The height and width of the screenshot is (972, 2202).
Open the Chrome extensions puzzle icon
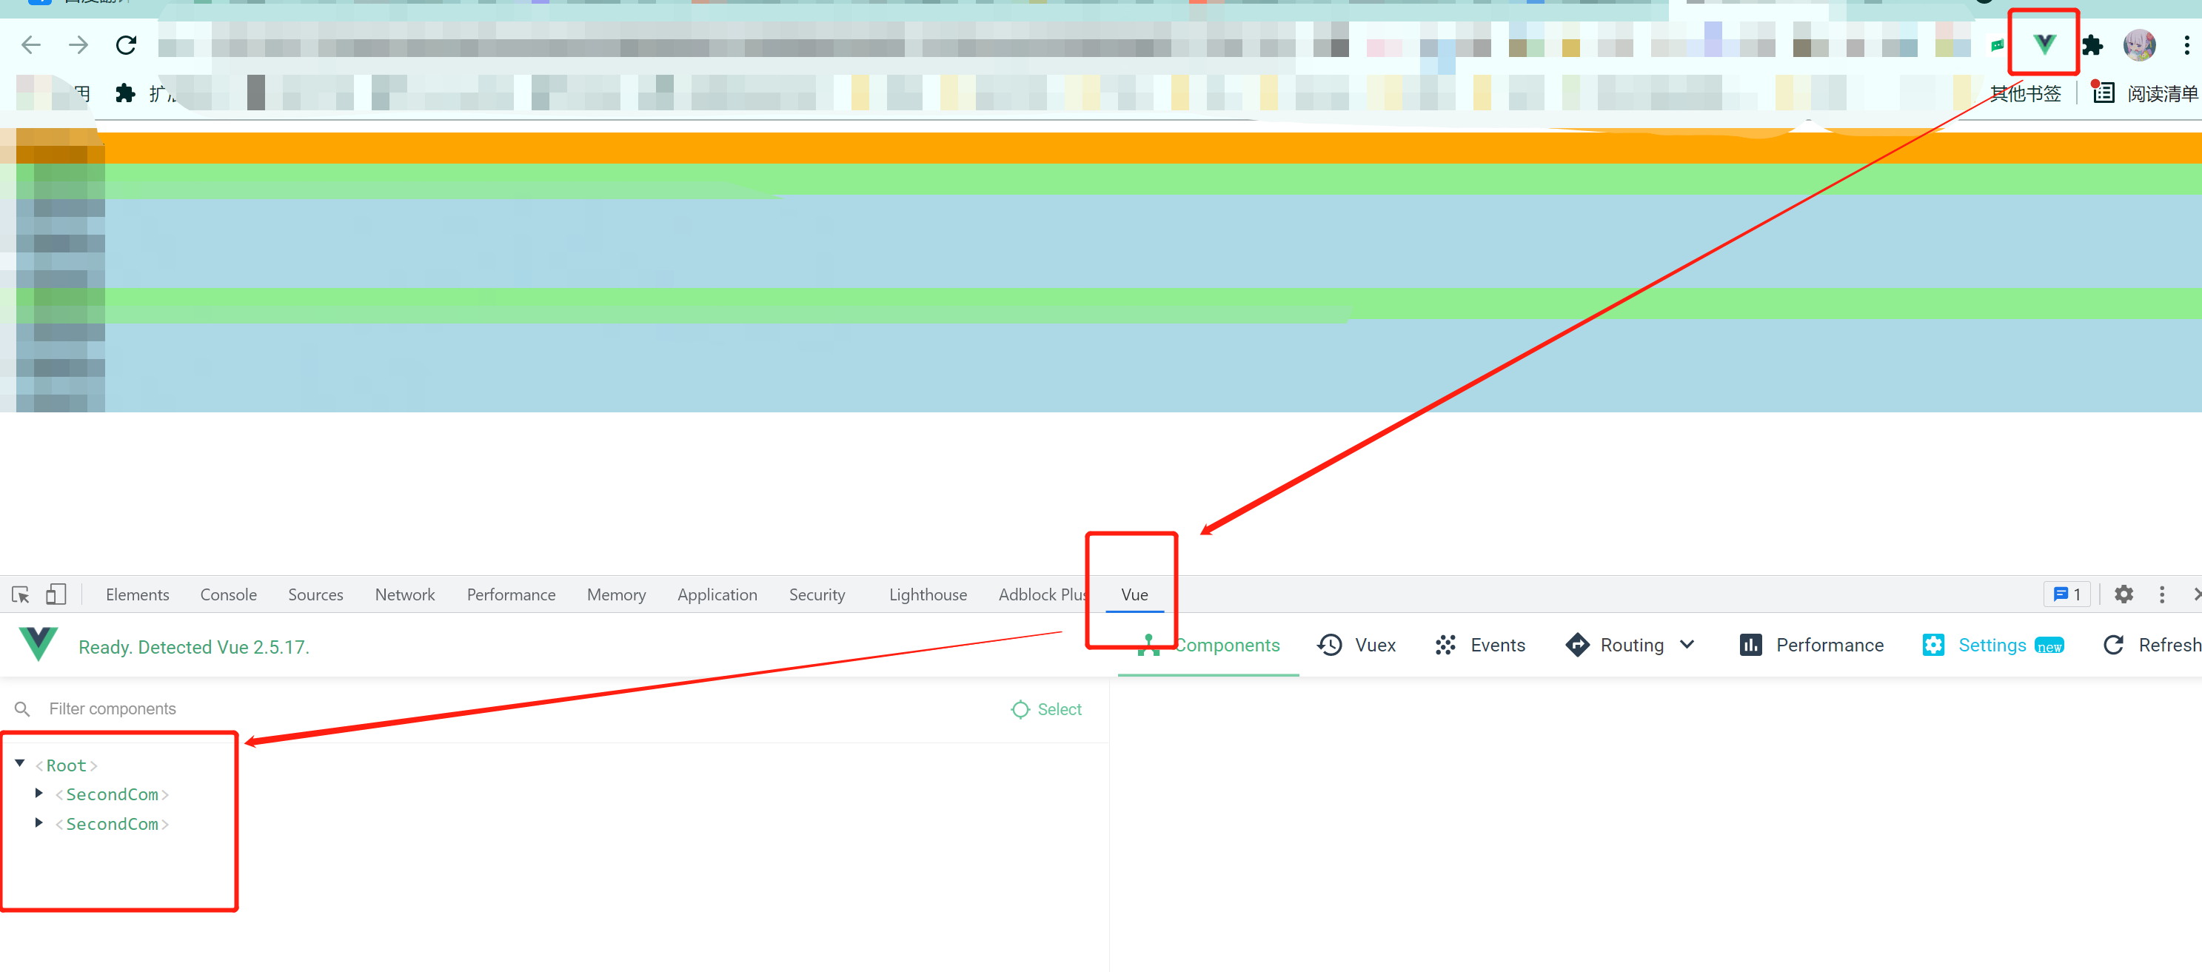(2092, 45)
